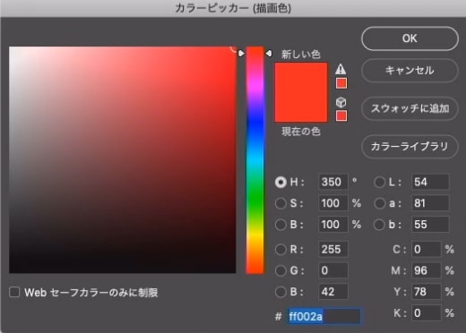
Task: Click the hex color field ff002a
Action: (x=324, y=316)
